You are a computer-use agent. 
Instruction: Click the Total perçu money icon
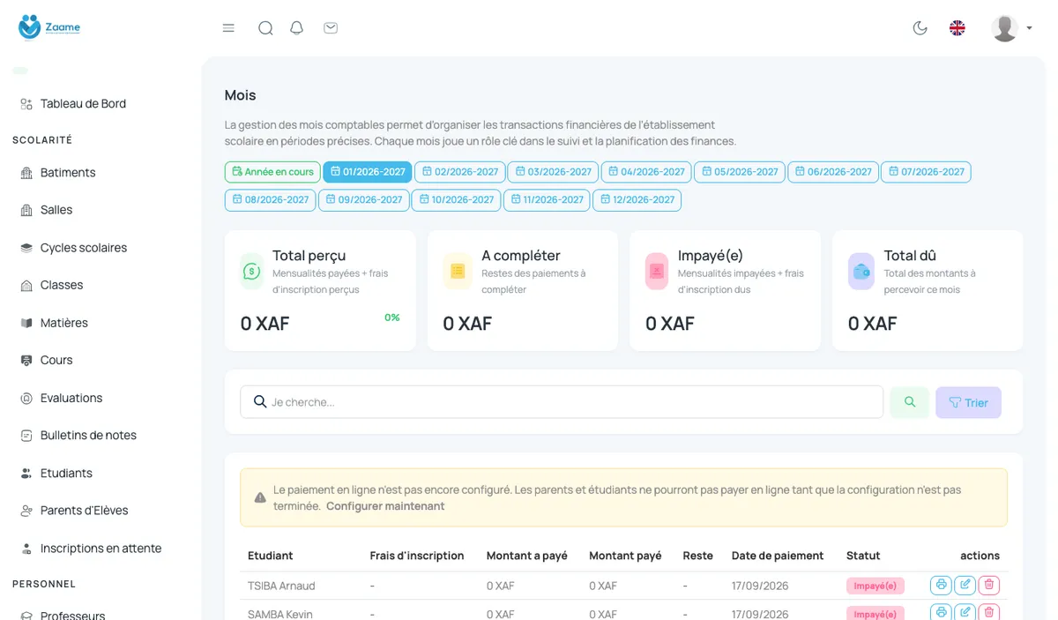(x=252, y=272)
